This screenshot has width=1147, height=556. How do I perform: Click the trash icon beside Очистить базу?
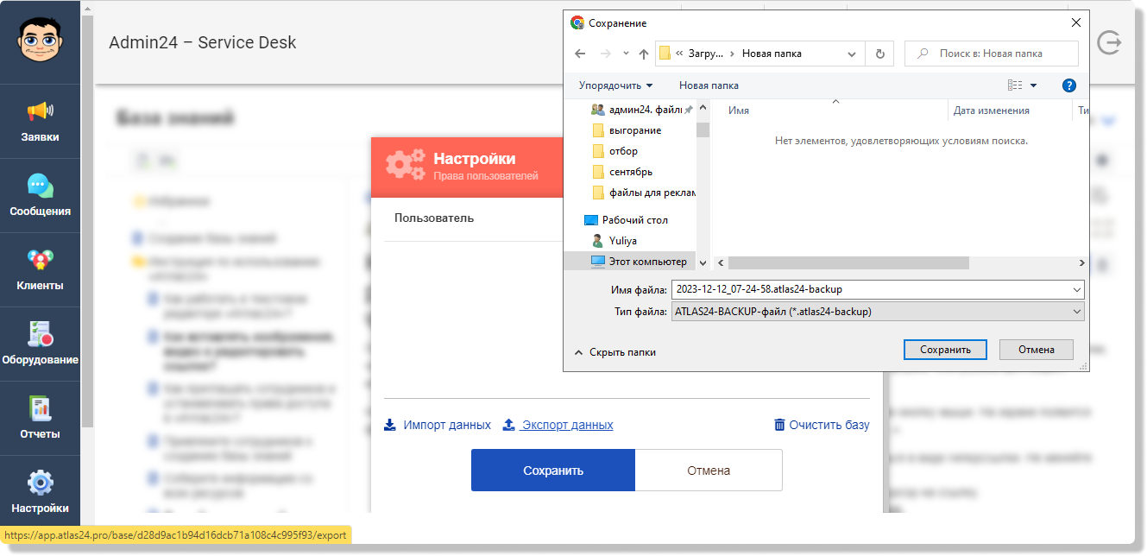click(779, 425)
